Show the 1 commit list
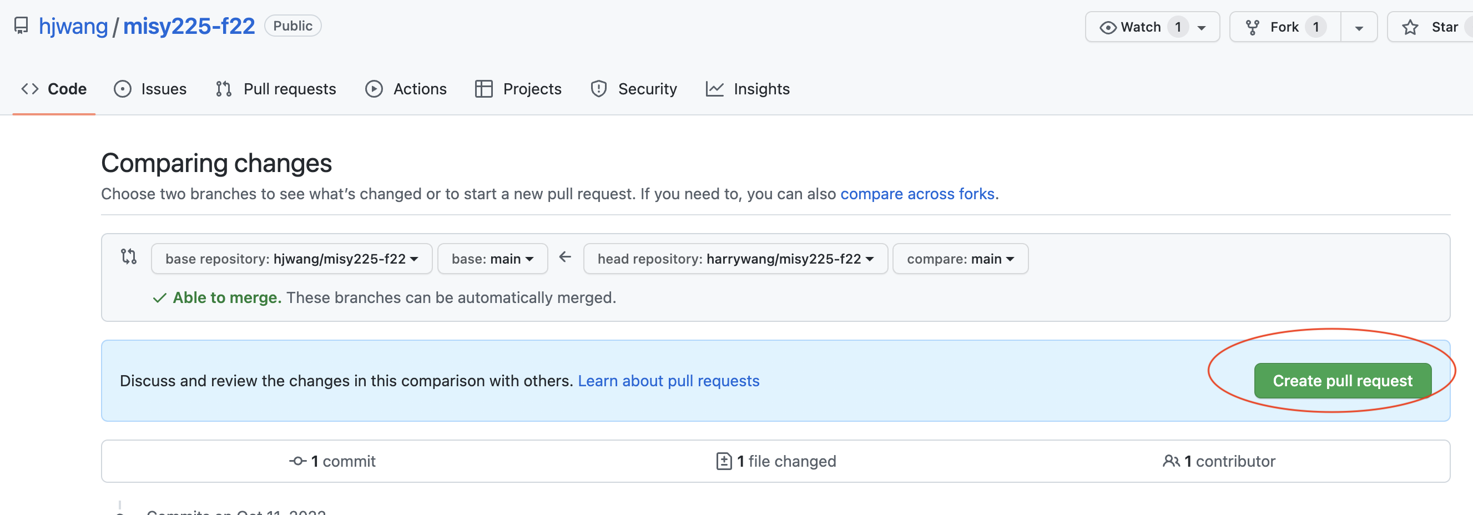This screenshot has height=515, width=1473. [332, 461]
